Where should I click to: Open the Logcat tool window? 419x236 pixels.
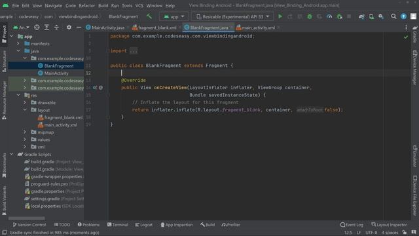click(x=144, y=225)
